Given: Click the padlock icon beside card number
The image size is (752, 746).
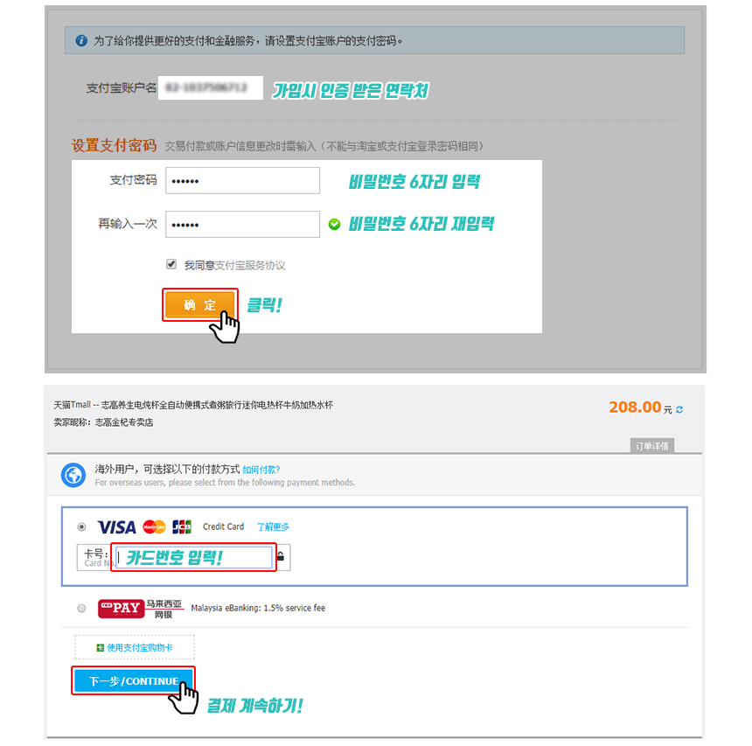Looking at the screenshot, I should click(281, 556).
